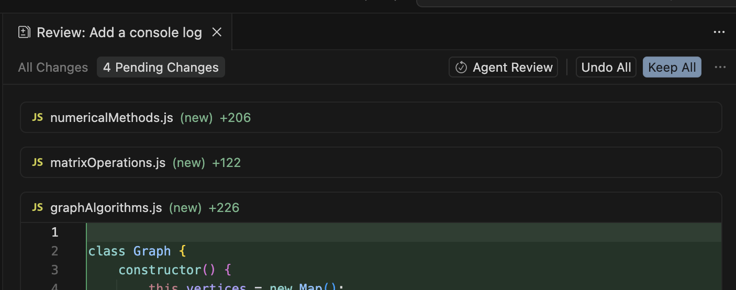This screenshot has width=736, height=290.
Task: Click the Agent Review button
Action: tap(503, 68)
